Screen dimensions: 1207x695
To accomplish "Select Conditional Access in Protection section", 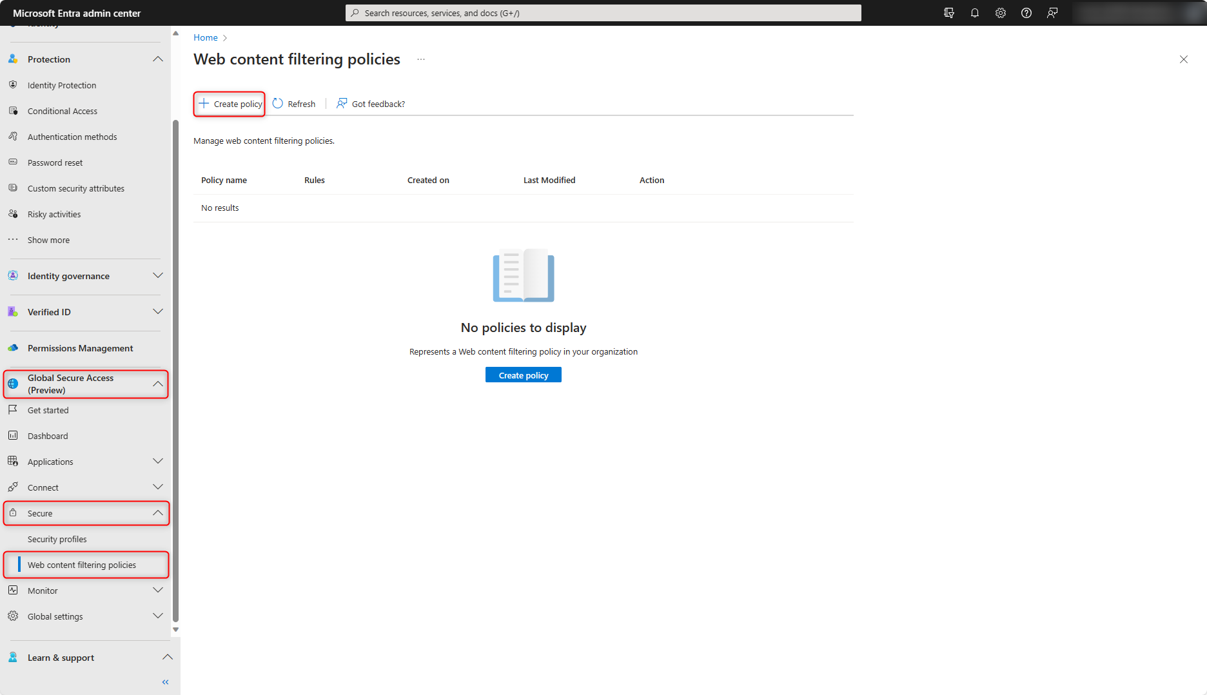I will click(x=62, y=110).
